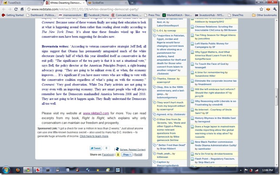Image resolution: width=280 pixels, height=175 pixels.
Task: Open a new tab with the plus button
Action: (x=132, y=3)
